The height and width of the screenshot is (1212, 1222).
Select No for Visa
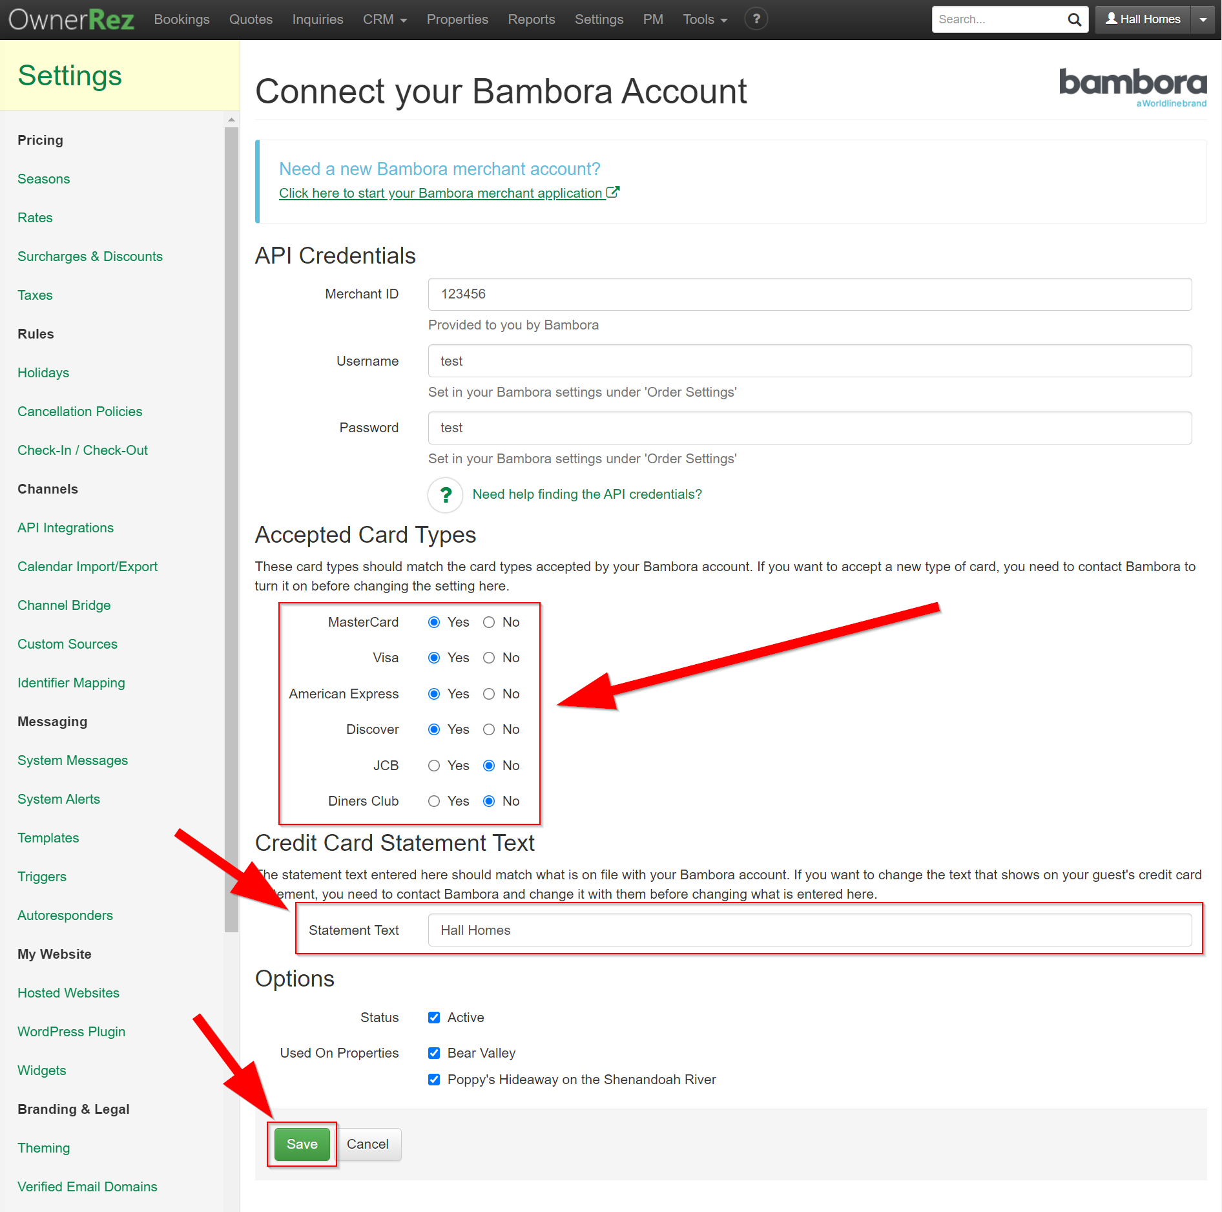coord(489,658)
